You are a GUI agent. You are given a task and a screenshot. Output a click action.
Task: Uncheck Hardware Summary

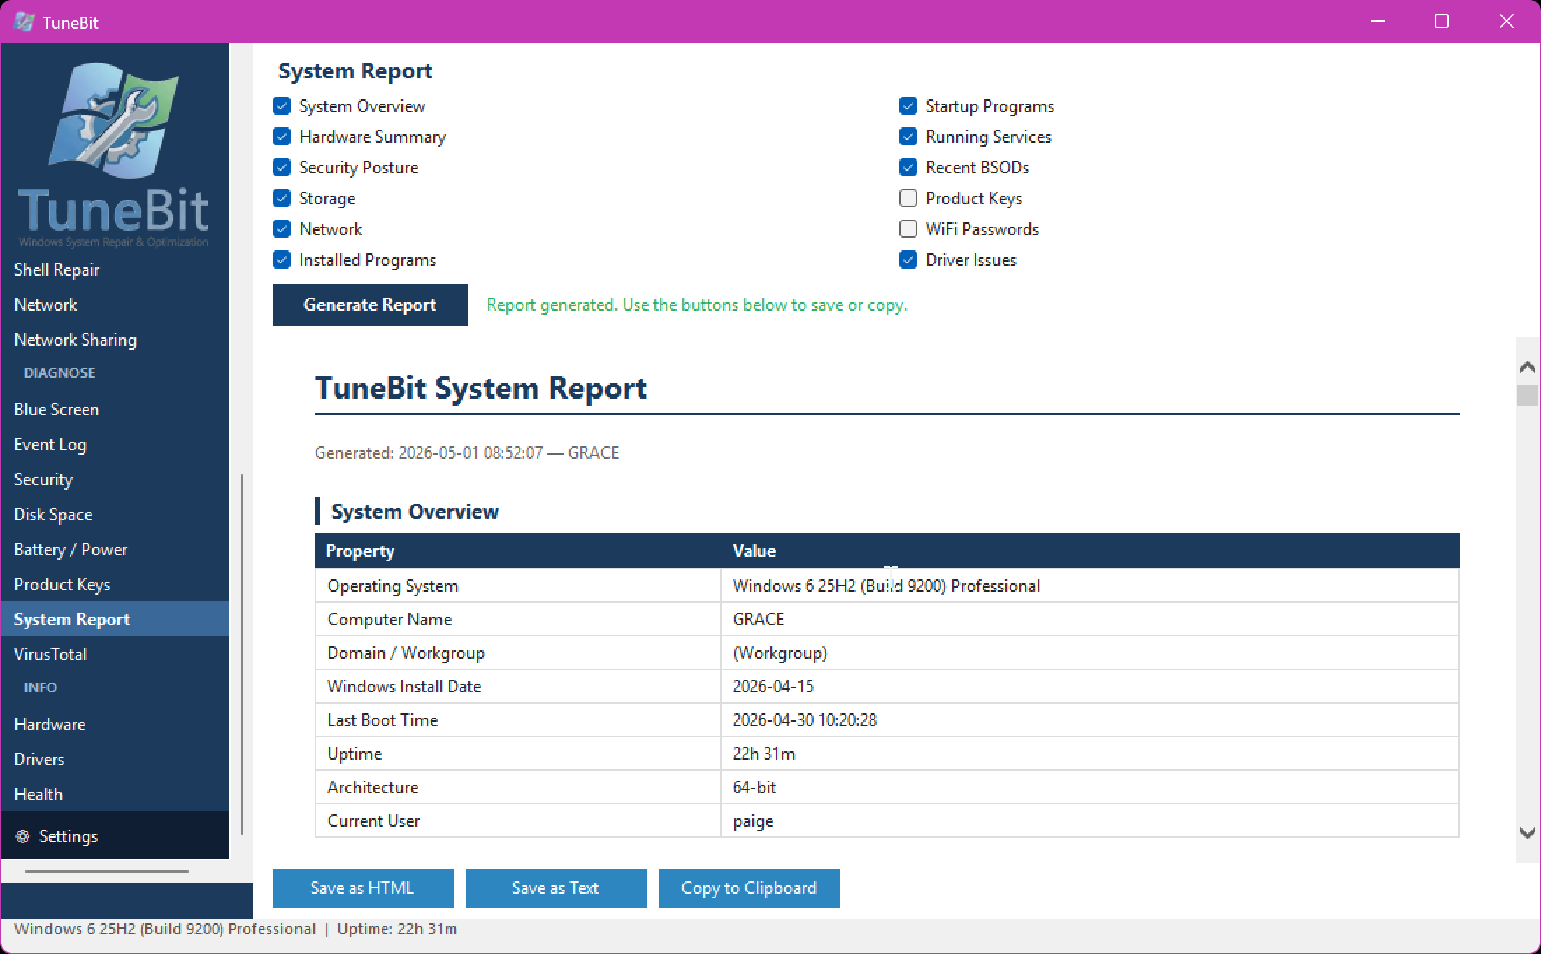click(282, 136)
